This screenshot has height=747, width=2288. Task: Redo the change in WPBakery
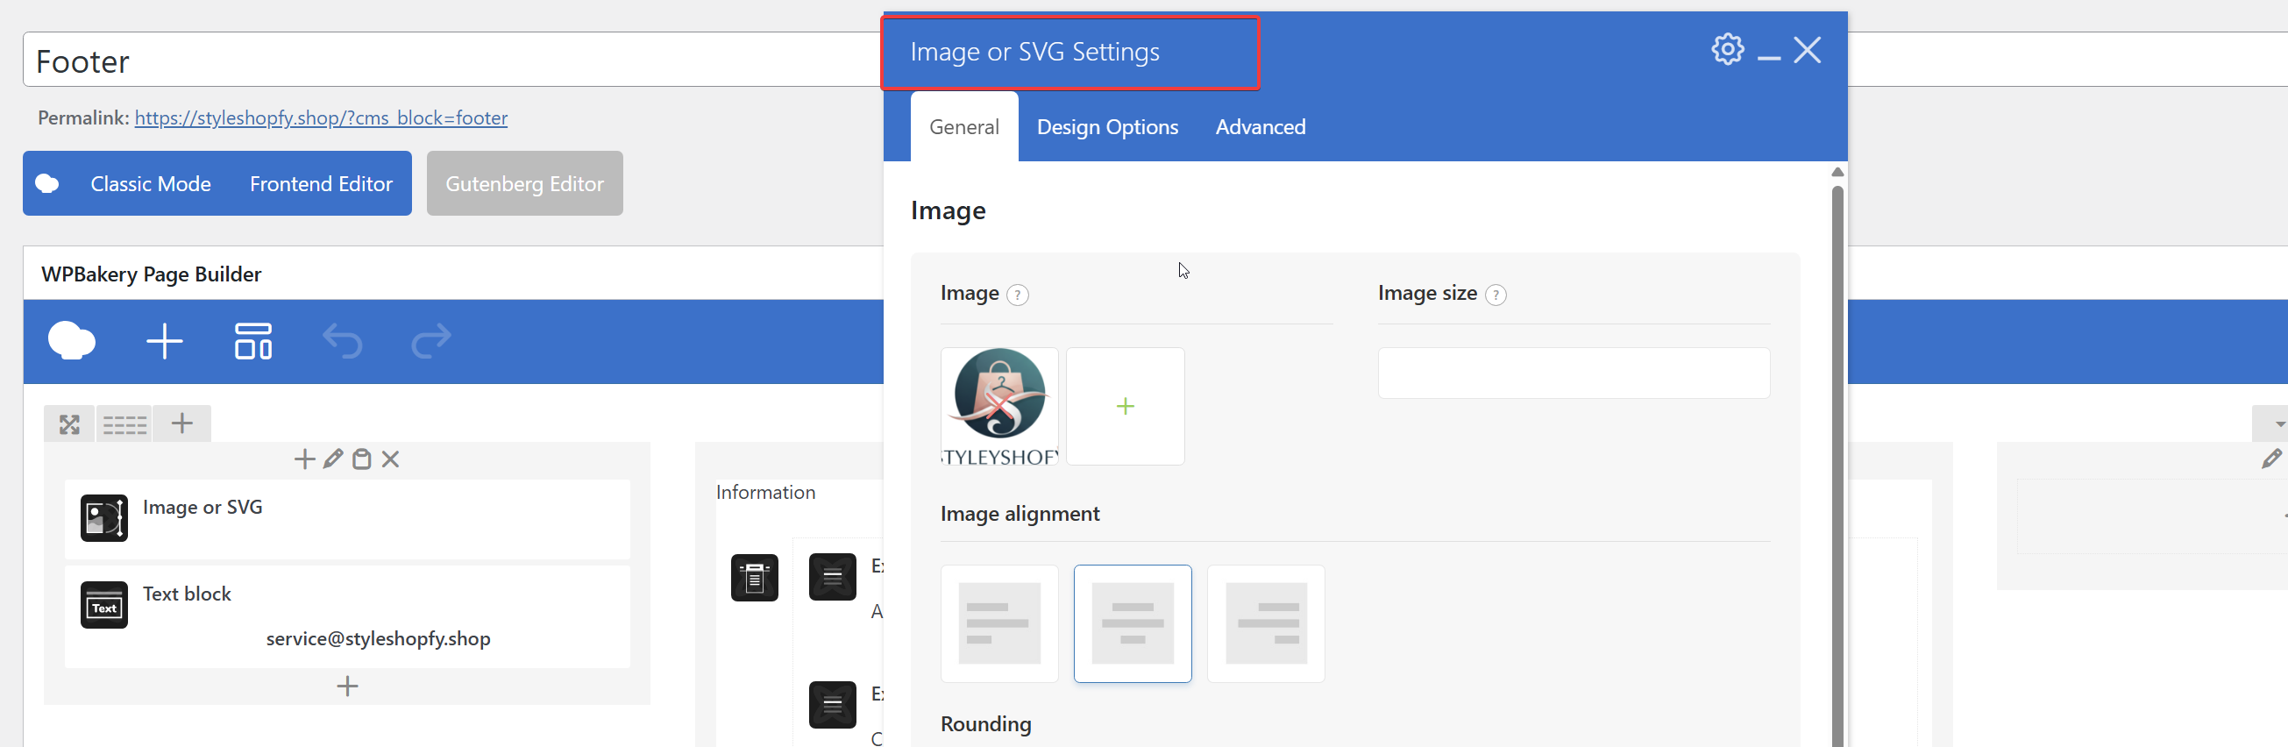tap(430, 341)
